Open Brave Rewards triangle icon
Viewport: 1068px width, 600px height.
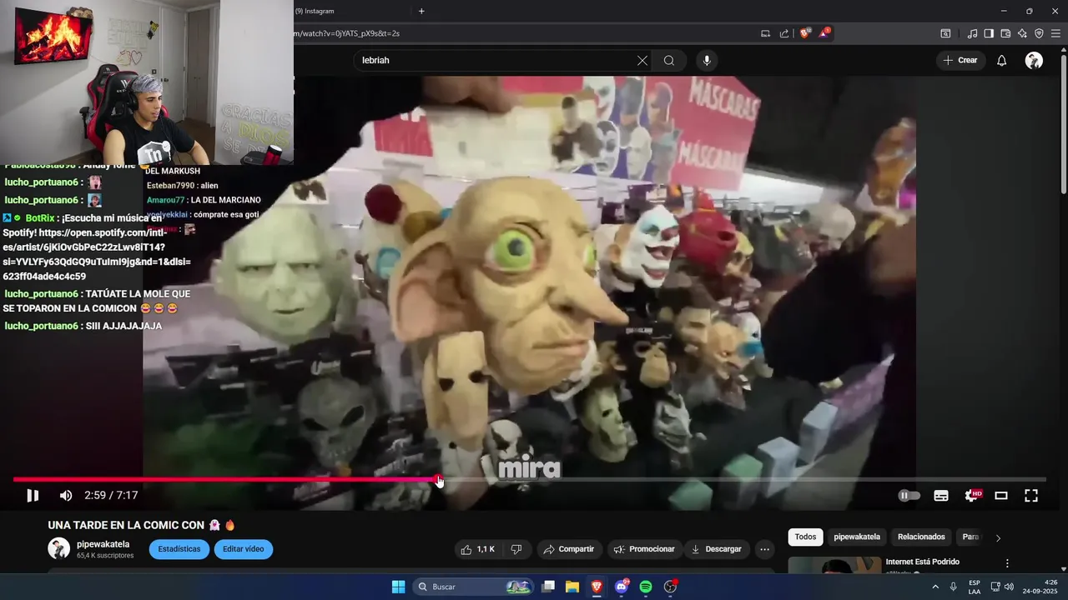[824, 33]
